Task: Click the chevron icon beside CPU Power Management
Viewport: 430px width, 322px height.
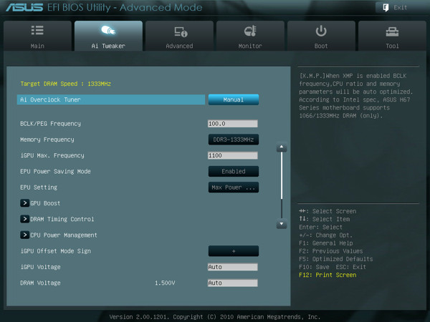Action: (24, 235)
